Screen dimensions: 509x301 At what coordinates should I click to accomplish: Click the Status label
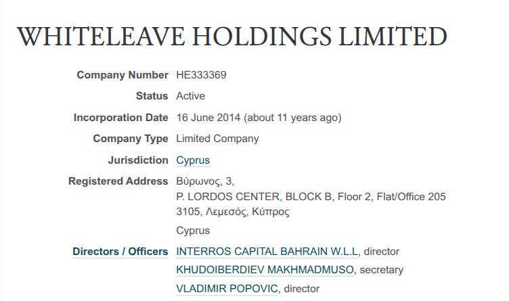pos(152,96)
